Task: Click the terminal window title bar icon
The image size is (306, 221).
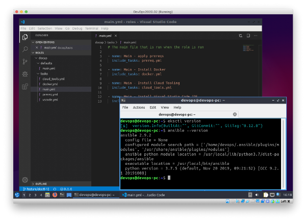Action: 123,101
